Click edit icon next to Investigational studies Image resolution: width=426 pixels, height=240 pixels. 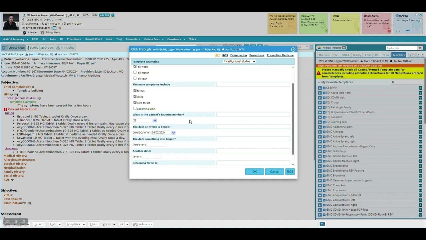pyautogui.click(x=39, y=98)
